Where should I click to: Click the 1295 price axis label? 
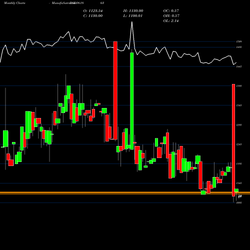click(239, 125)
